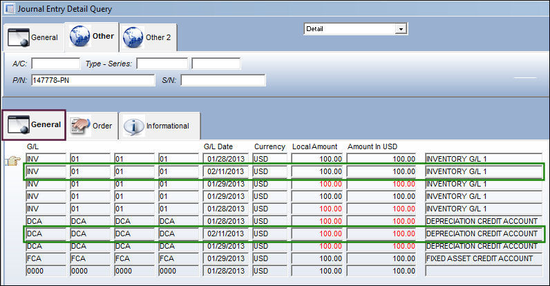Click the Local Amount 100.00 in first row
The width and height of the screenshot is (550, 286).
pyautogui.click(x=316, y=159)
